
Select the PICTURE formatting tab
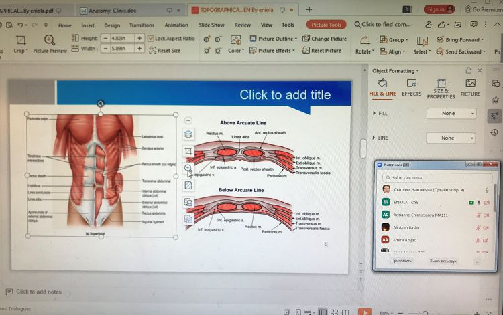tap(470, 88)
